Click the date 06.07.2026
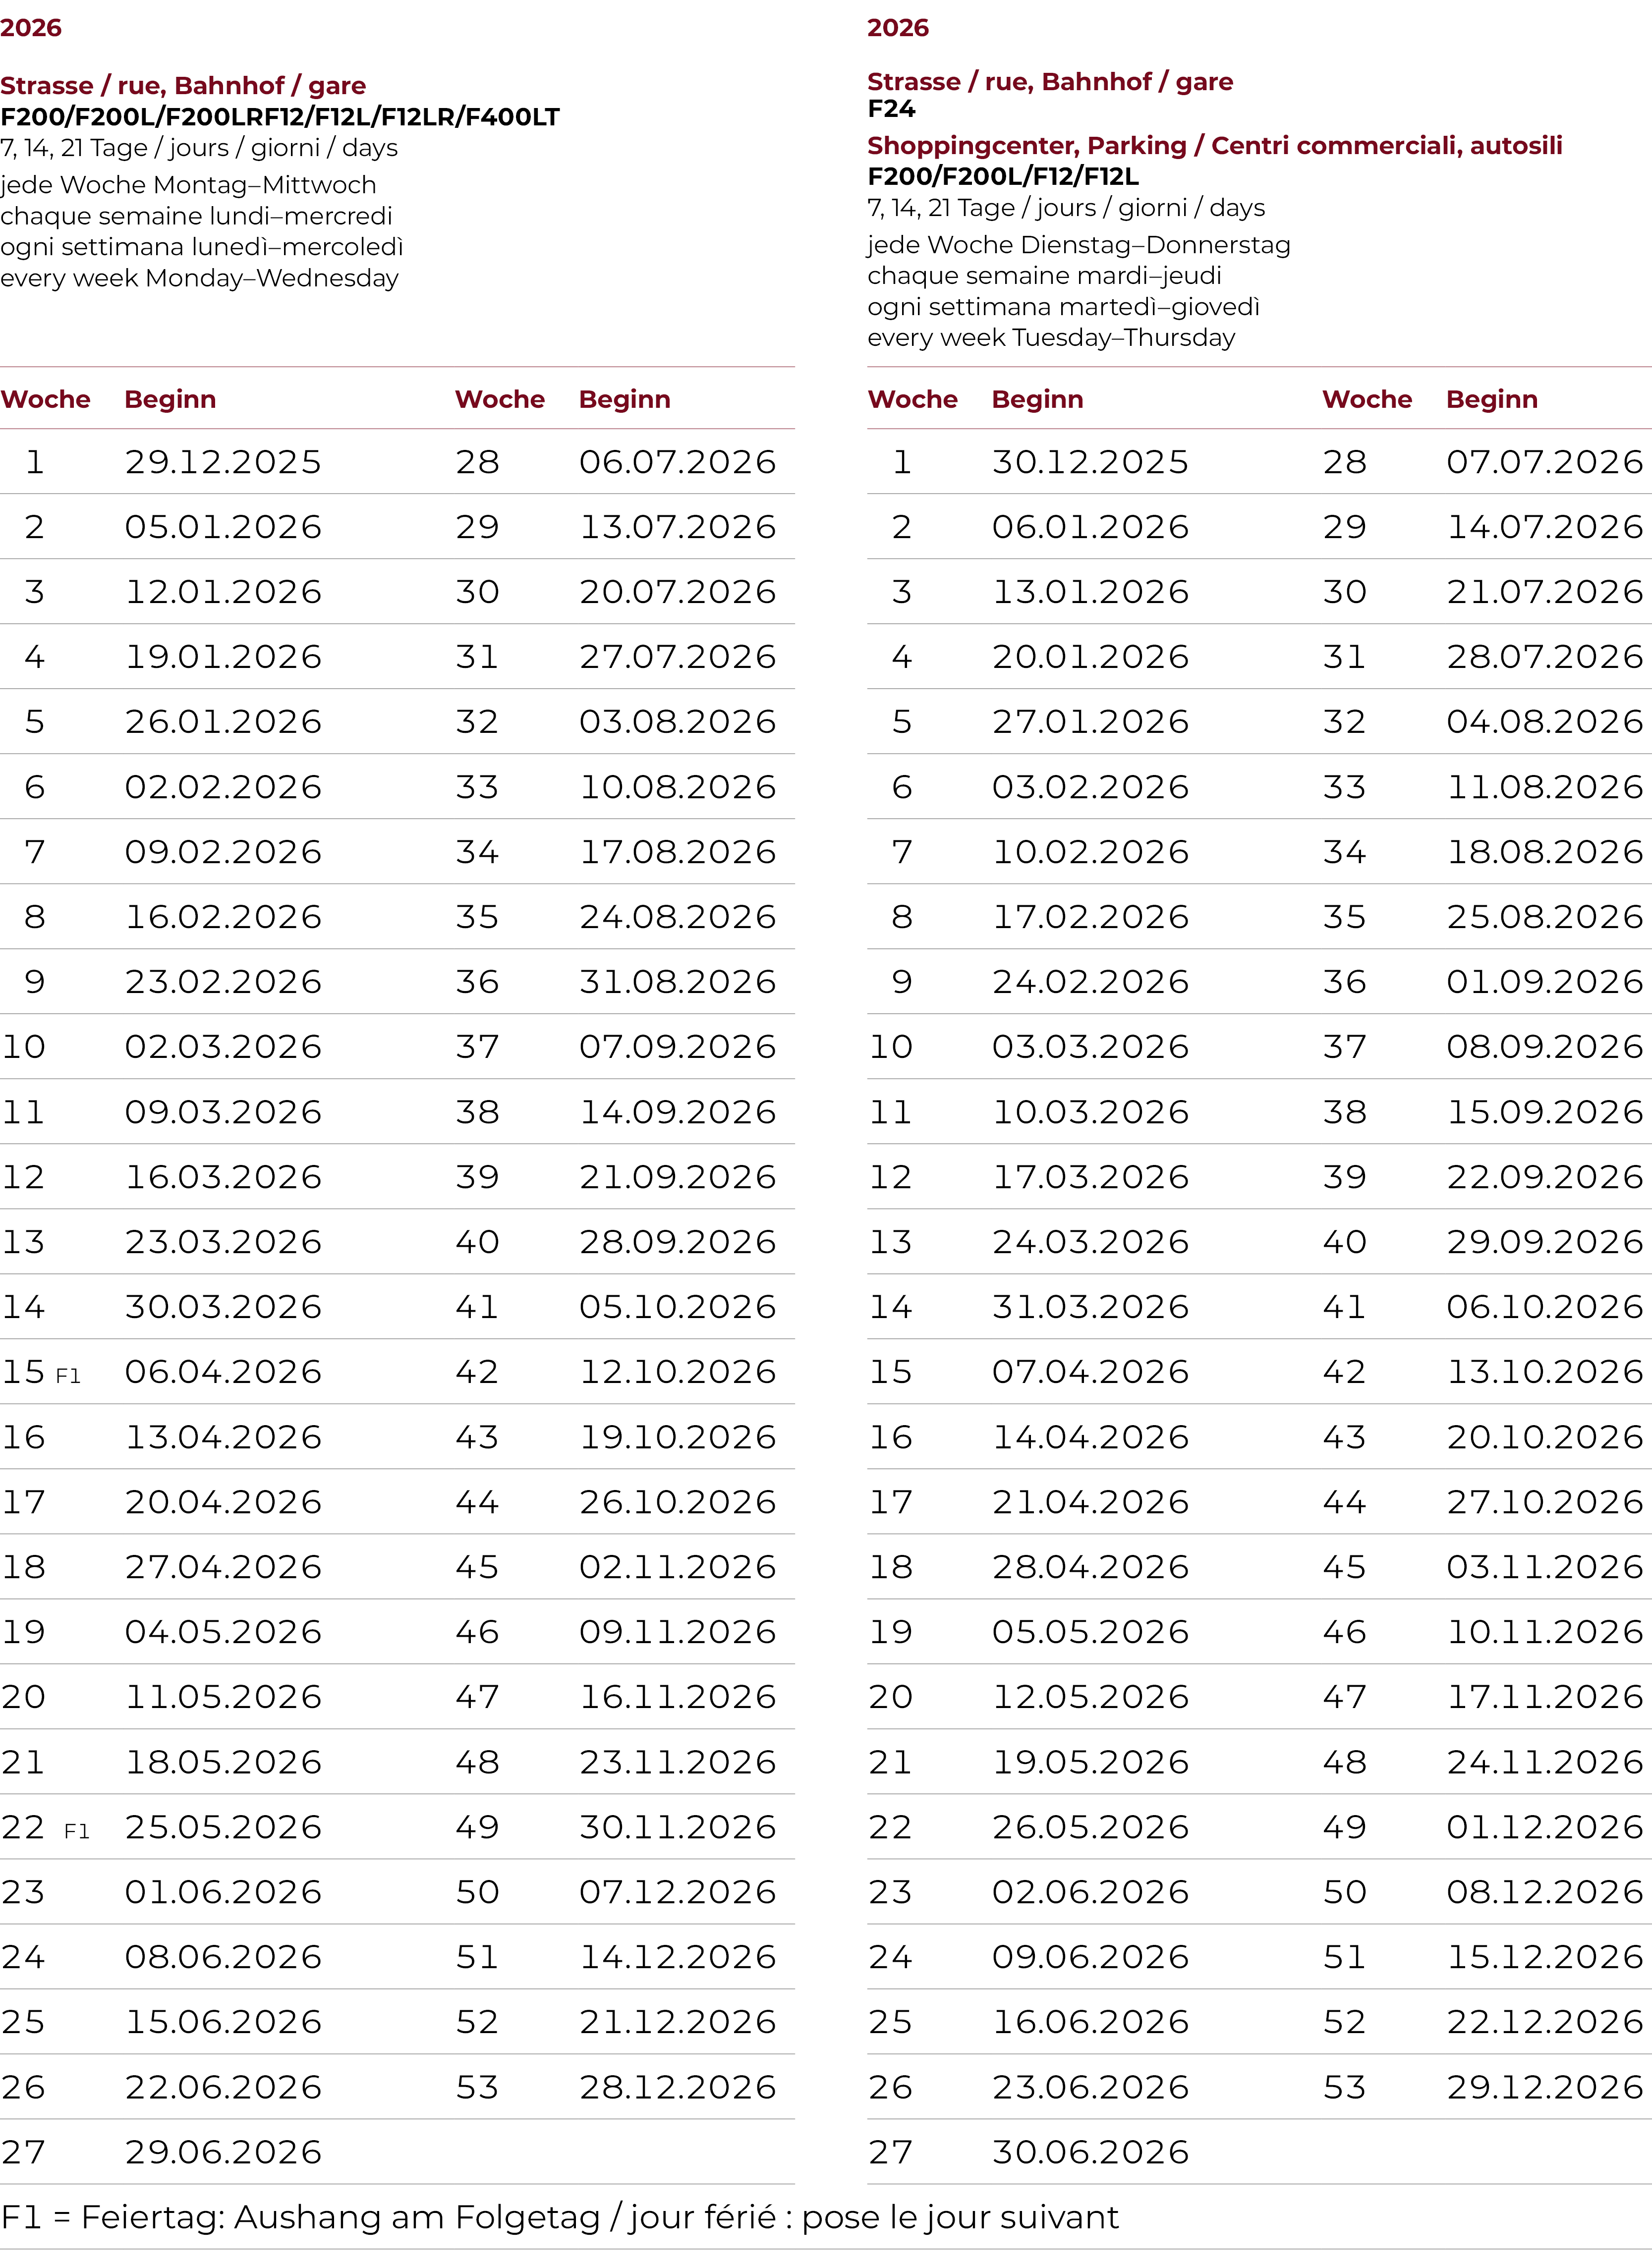The image size is (1652, 2265). tap(677, 462)
